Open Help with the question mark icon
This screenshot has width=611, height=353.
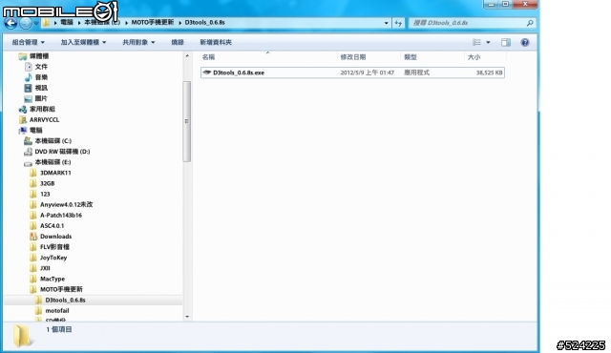click(525, 42)
